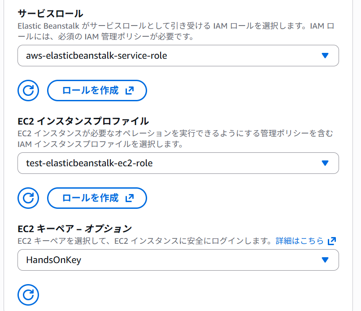Click the refresh icon under the EC2 key pair

tap(28, 295)
